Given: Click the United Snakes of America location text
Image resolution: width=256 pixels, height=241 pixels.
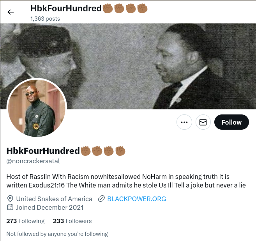Looking at the screenshot, I should pos(54,199).
